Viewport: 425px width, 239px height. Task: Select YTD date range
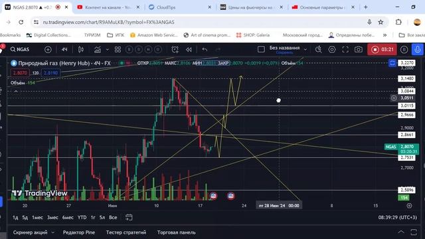coord(82,217)
